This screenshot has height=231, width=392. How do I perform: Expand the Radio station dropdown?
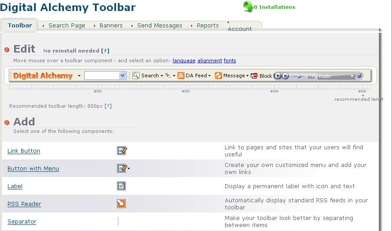352,76
